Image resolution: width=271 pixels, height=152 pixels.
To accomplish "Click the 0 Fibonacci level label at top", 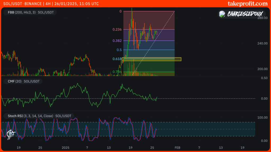I will click(120, 11).
